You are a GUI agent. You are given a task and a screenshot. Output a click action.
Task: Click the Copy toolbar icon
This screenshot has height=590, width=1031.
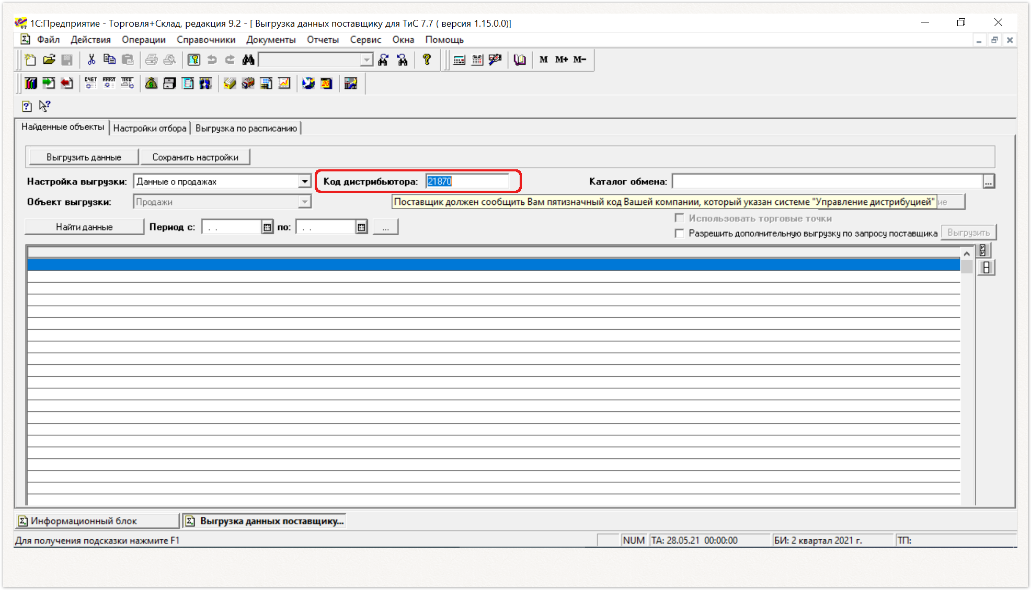pos(109,60)
